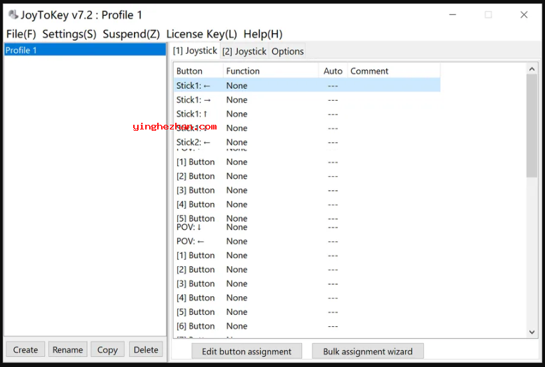Click Auto '---' cell in POV: ↓ row
Viewport: 545px width, 367px height.
[x=332, y=228]
